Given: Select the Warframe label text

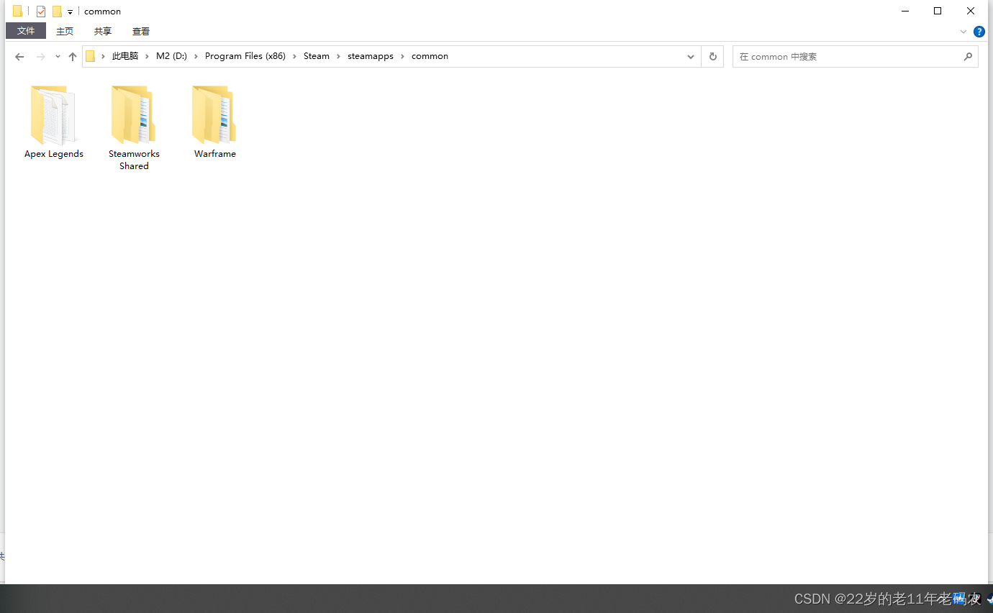Looking at the screenshot, I should click(x=214, y=154).
